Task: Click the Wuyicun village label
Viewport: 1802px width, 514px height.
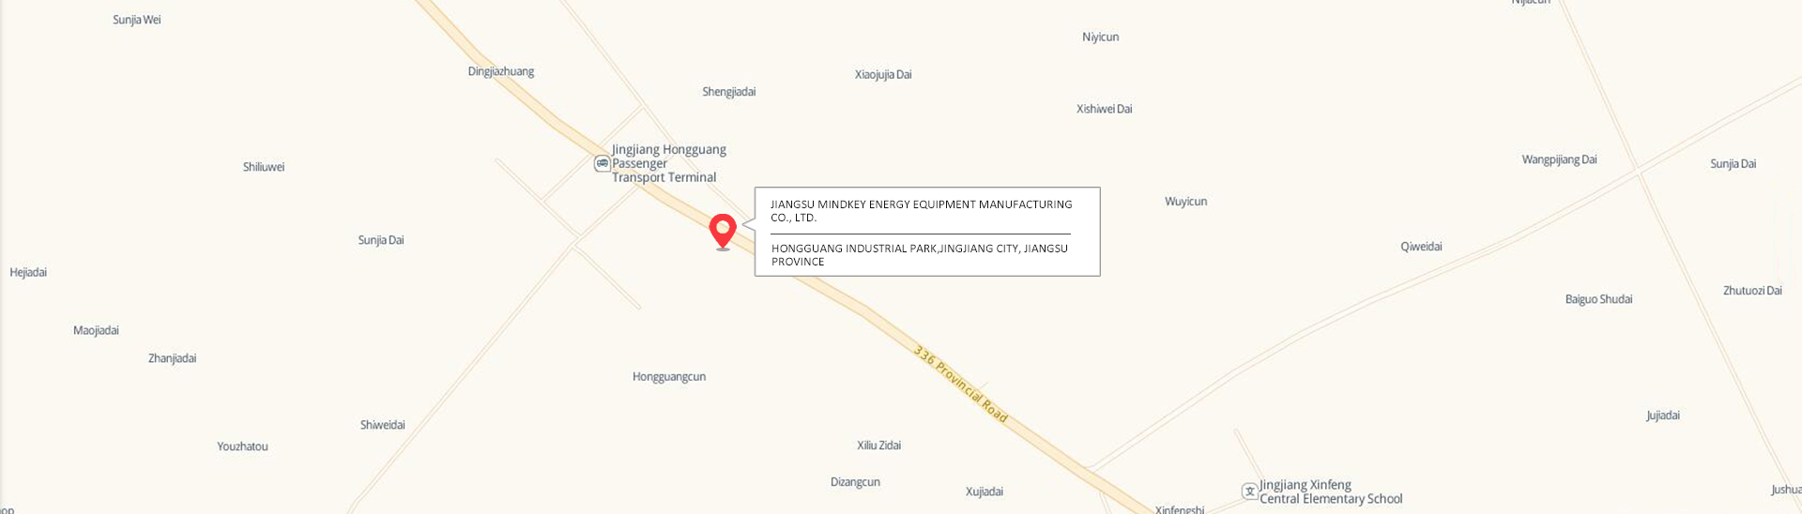Action: 1186,202
